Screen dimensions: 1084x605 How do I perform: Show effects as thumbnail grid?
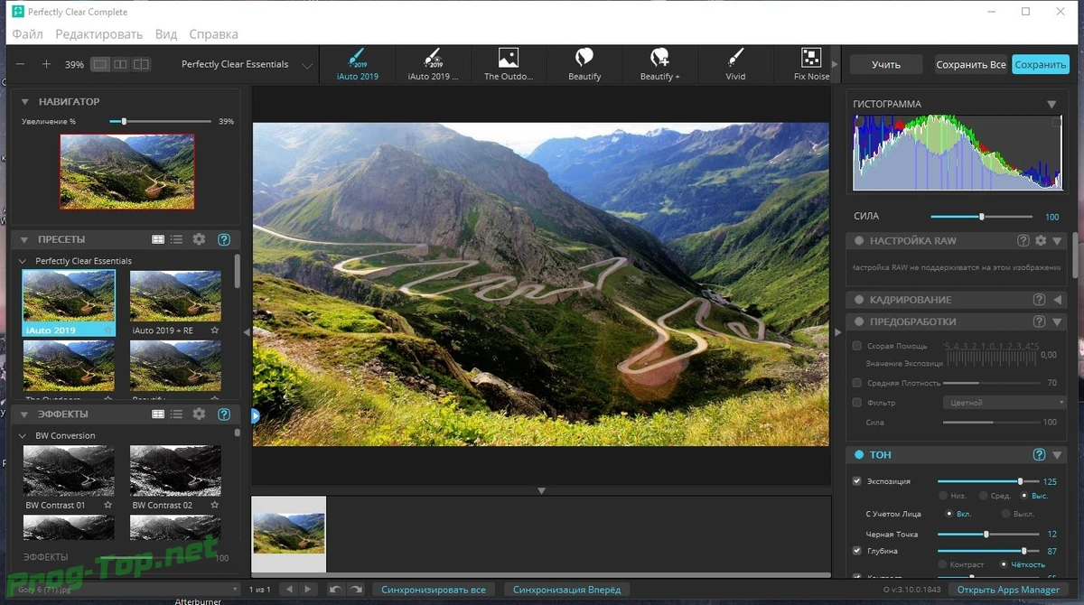pos(158,414)
